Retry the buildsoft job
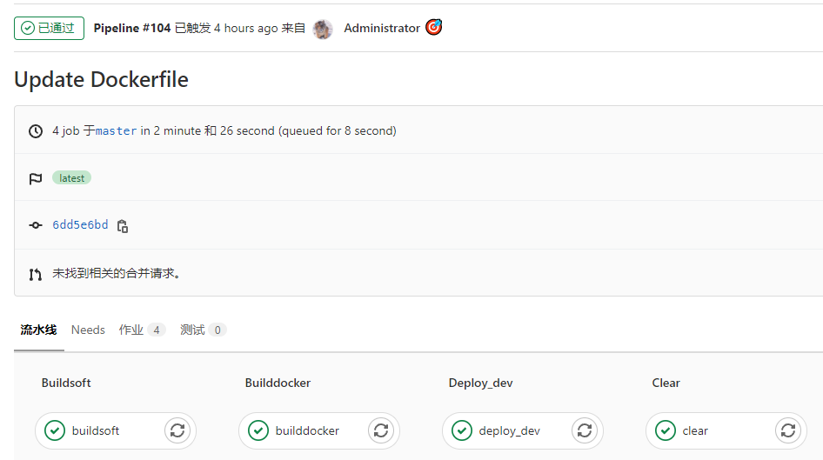This screenshot has width=823, height=460. 177,430
